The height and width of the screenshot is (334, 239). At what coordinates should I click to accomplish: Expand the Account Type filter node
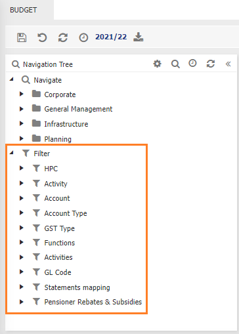(22, 213)
